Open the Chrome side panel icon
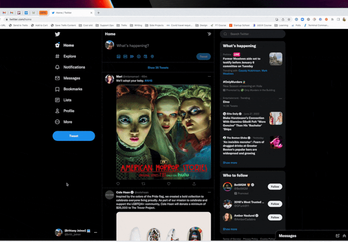The height and width of the screenshot is (242, 348). click(x=338, y=19)
